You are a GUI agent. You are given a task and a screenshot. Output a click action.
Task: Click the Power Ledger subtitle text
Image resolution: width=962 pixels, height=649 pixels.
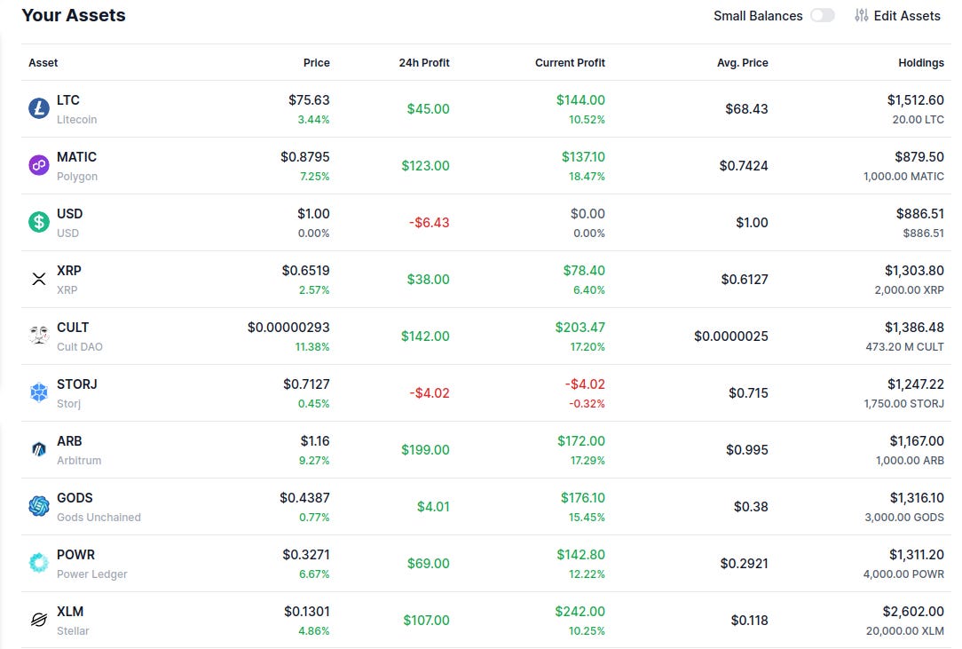pos(92,574)
